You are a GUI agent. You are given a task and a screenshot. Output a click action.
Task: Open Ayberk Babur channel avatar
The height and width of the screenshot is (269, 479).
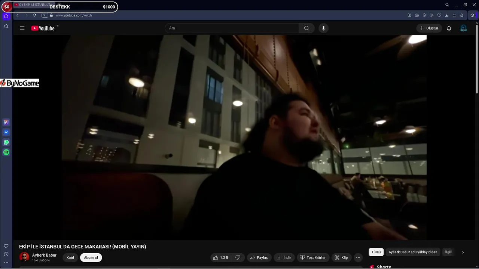click(x=24, y=257)
